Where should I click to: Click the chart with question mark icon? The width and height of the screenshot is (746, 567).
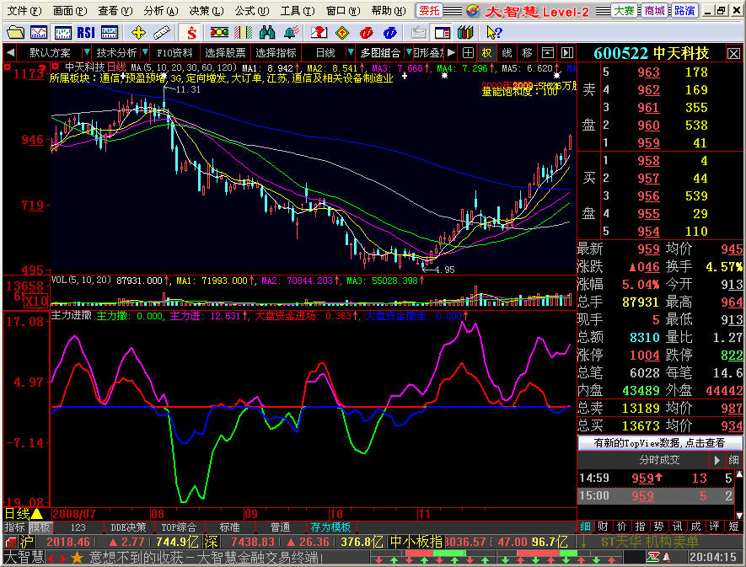pos(319,32)
